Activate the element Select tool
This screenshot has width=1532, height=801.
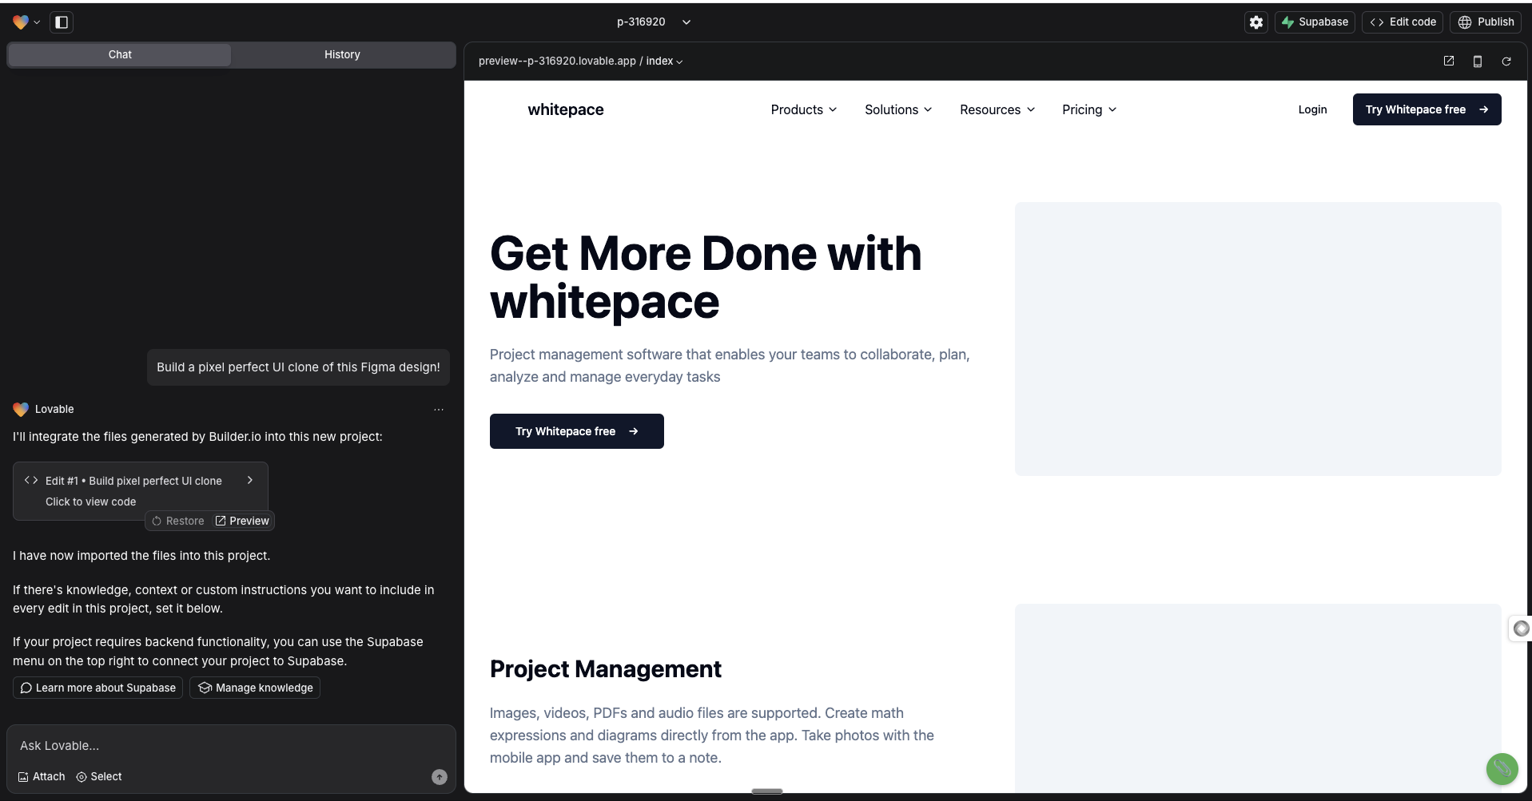click(x=98, y=776)
